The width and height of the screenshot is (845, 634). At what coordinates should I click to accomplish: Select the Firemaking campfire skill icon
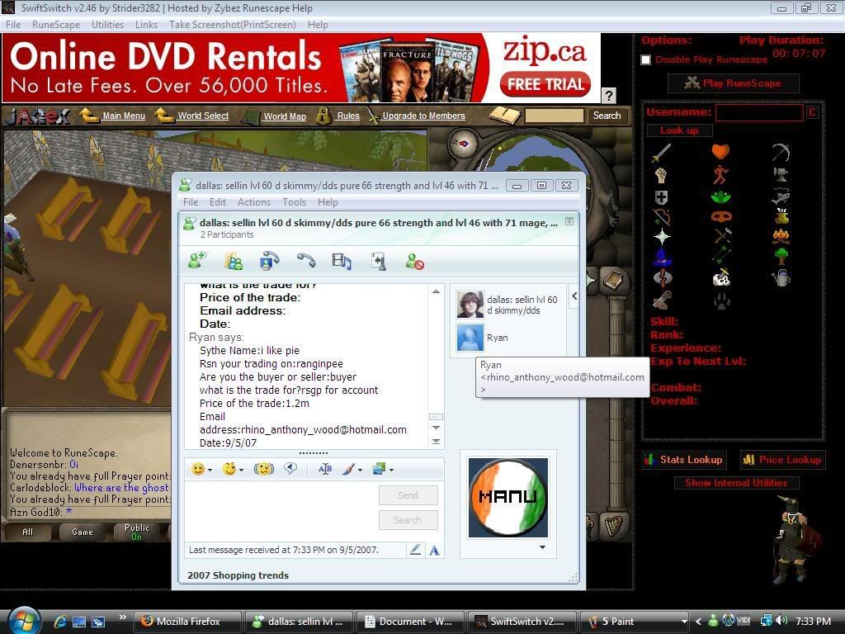click(781, 236)
